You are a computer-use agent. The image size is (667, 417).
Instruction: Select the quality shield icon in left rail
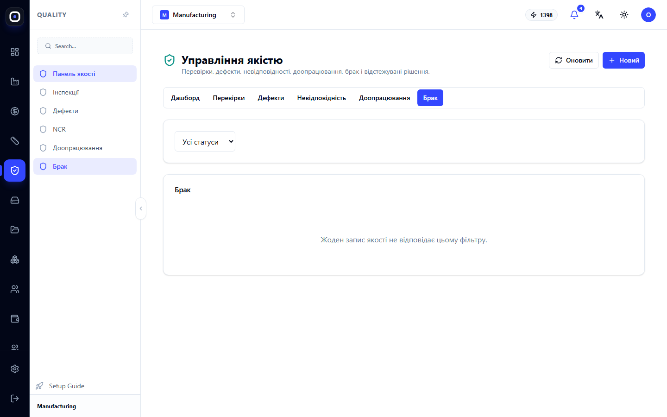15,171
